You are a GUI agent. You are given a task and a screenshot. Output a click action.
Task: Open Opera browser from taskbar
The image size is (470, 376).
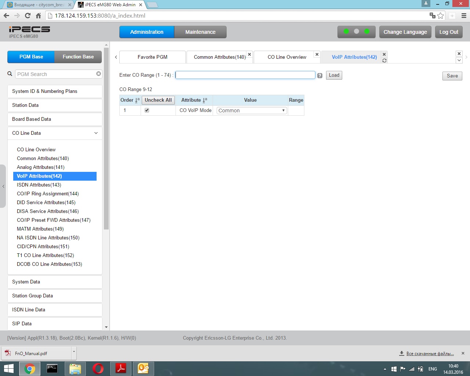click(98, 368)
